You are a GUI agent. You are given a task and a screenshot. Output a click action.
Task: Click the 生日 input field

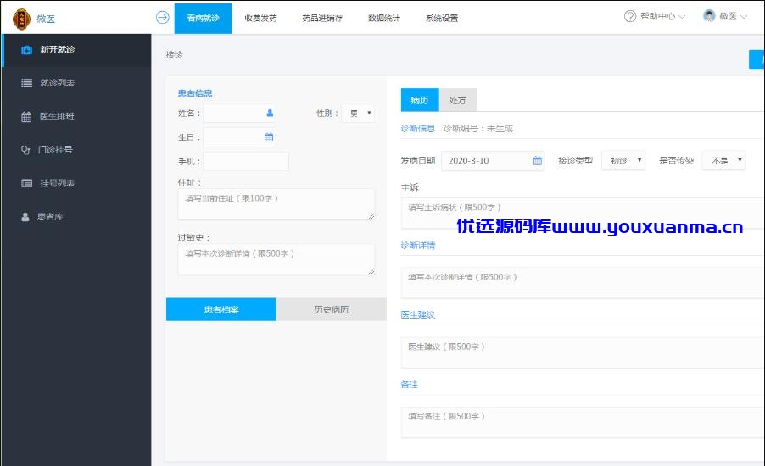pyautogui.click(x=239, y=137)
